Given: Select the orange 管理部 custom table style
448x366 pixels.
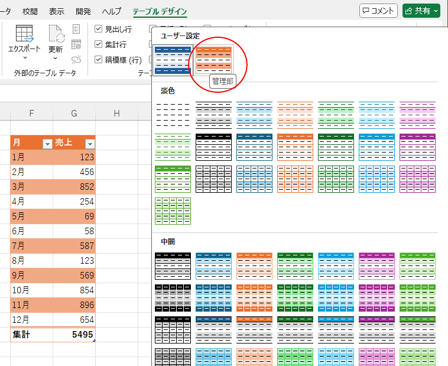Looking at the screenshot, I should point(214,60).
